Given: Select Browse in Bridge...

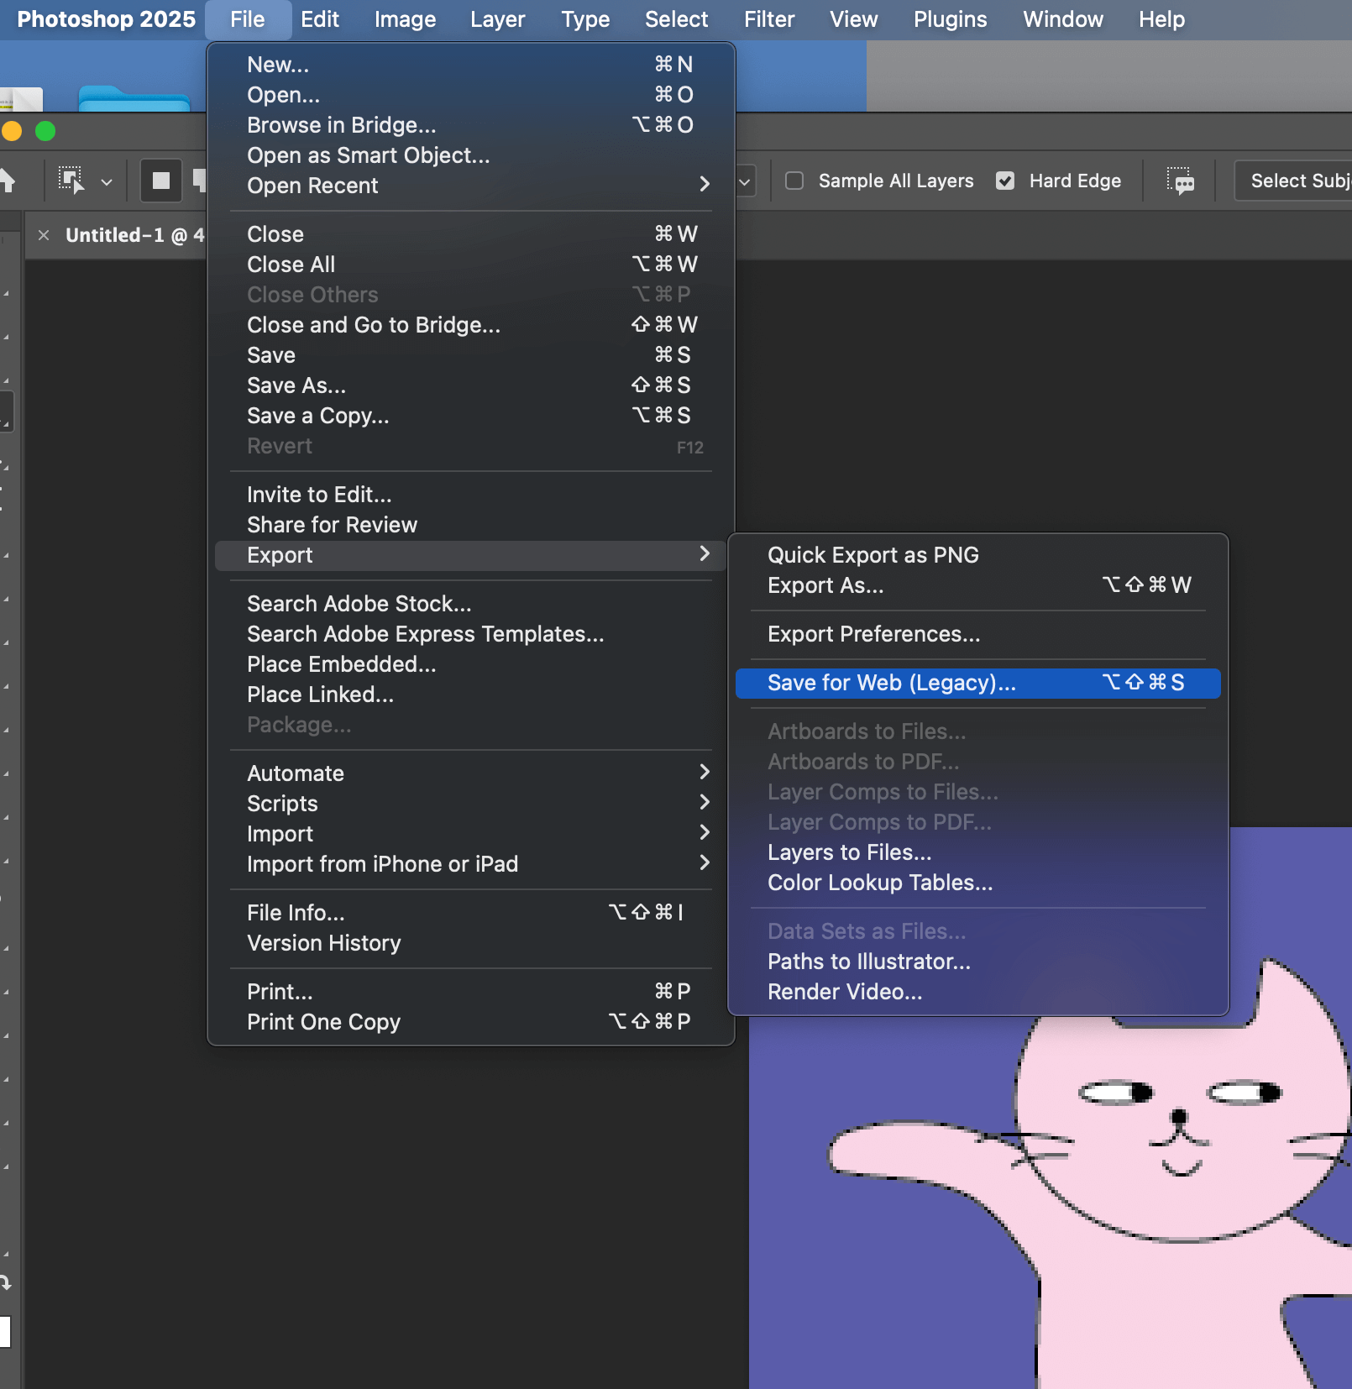Looking at the screenshot, I should pyautogui.click(x=471, y=125).
